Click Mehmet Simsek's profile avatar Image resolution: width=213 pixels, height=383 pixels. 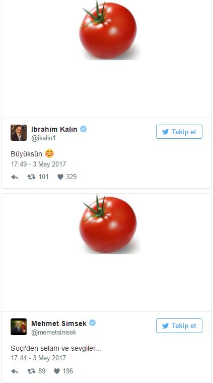coord(19,326)
